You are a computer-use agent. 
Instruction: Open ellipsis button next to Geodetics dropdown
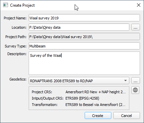click(x=136, y=81)
